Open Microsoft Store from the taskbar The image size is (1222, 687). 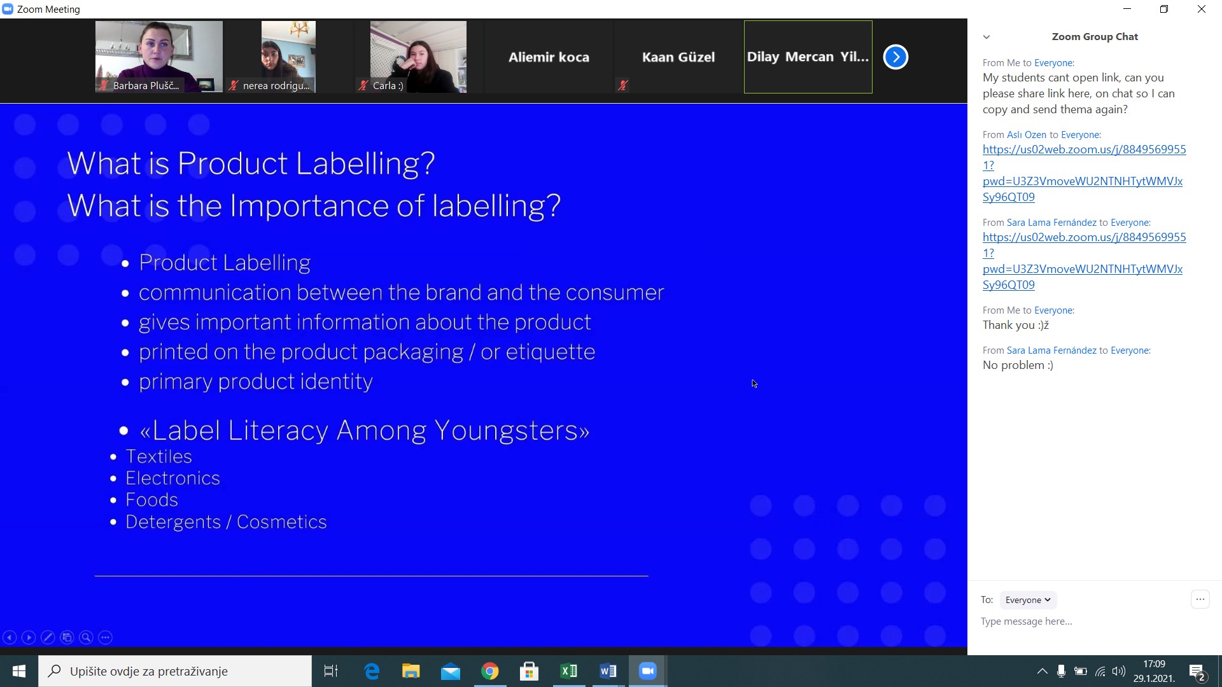point(530,671)
